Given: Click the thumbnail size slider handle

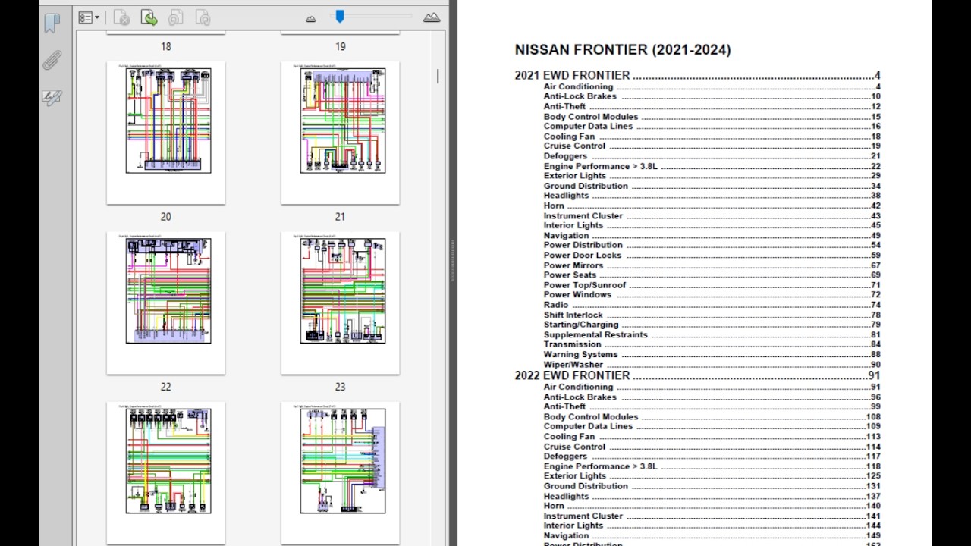Looking at the screenshot, I should point(340,16).
